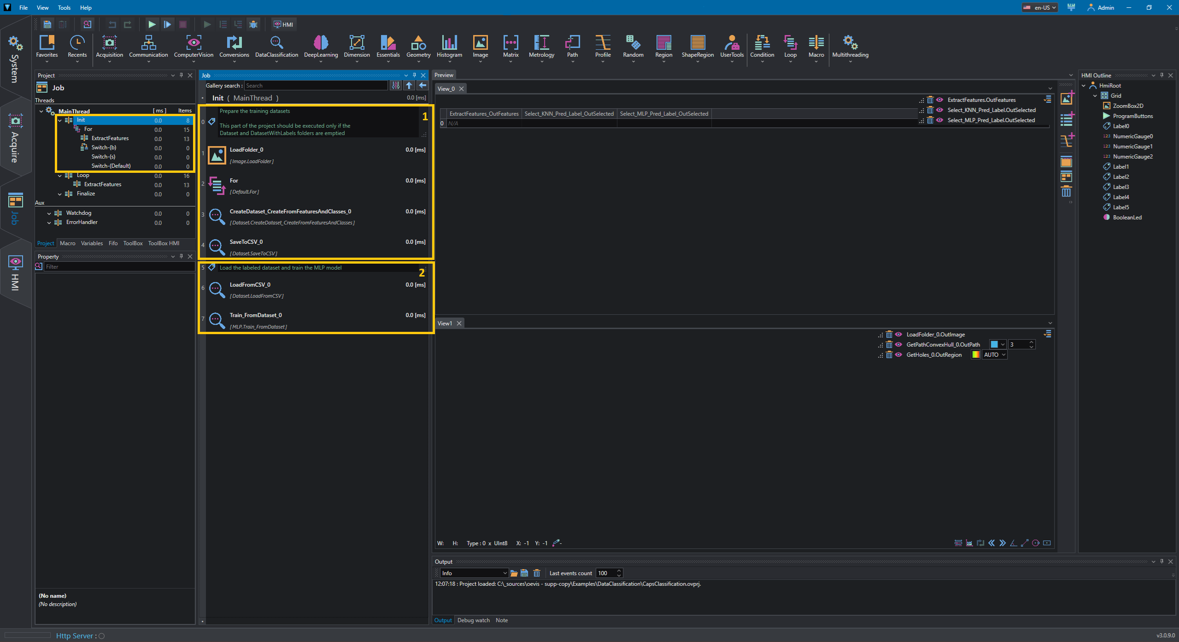Open the Histogram tool category
This screenshot has width=1179, height=642.
tap(449, 47)
